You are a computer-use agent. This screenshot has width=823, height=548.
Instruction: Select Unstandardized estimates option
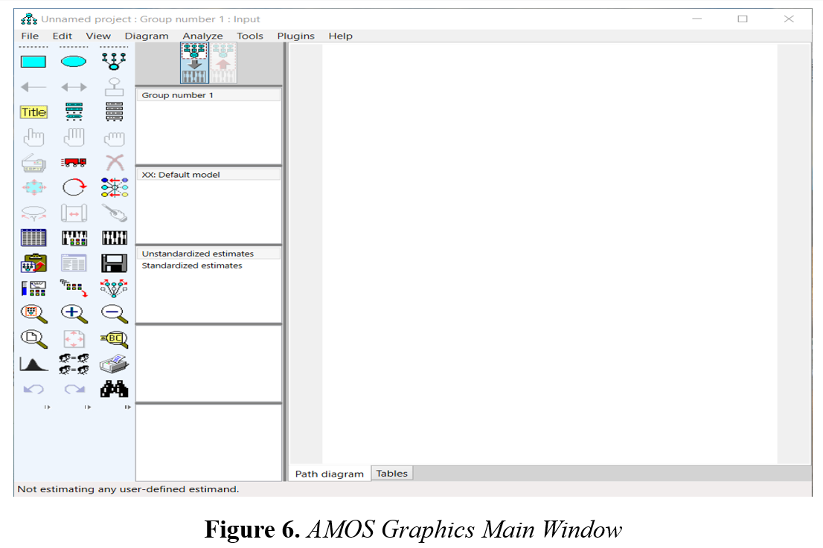(x=209, y=254)
